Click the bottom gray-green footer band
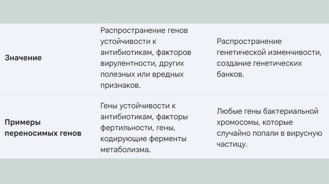The image size is (329, 184). click(164, 171)
